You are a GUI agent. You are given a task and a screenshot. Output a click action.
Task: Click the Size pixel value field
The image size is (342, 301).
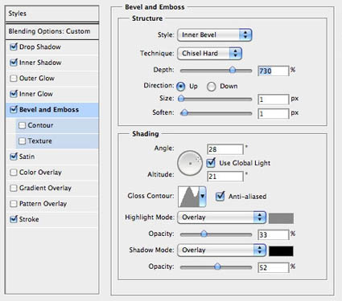[274, 100]
